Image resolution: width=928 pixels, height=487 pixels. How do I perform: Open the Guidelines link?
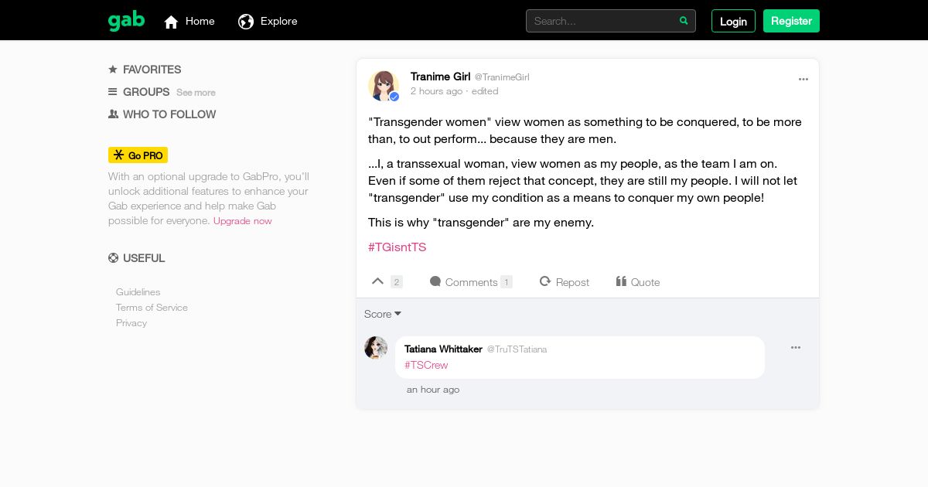(x=138, y=292)
